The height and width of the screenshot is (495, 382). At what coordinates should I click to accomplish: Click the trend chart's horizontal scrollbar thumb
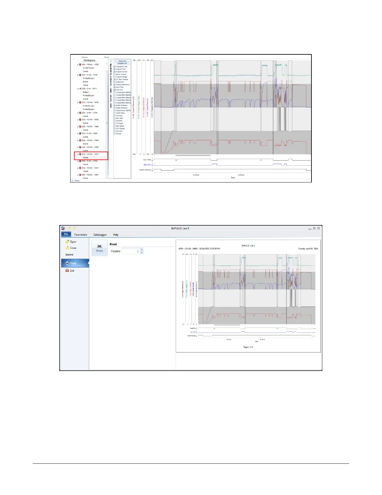coord(193,155)
